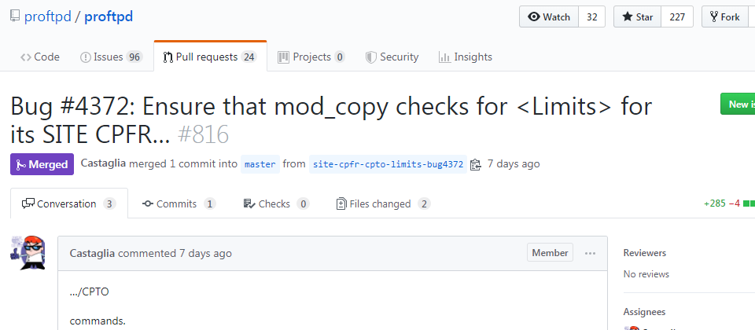Switch to the Code tab
This screenshot has height=330, width=755.
click(40, 57)
